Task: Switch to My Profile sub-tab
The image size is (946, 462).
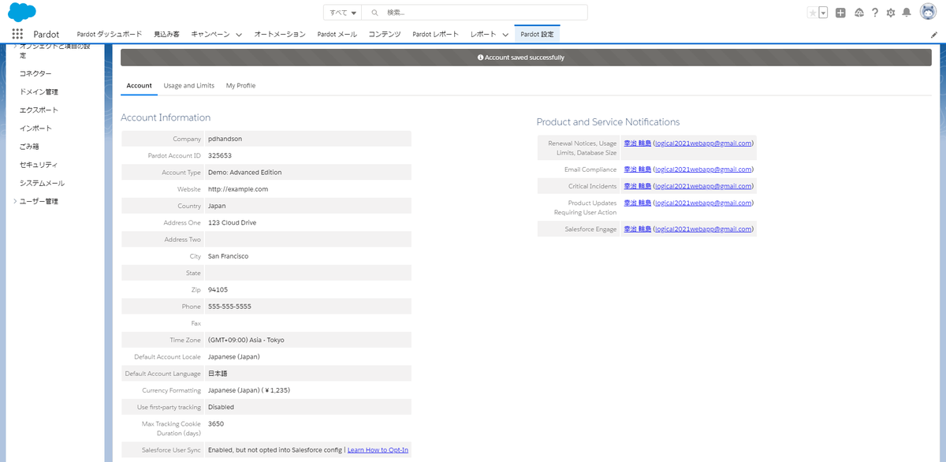Action: (x=240, y=85)
